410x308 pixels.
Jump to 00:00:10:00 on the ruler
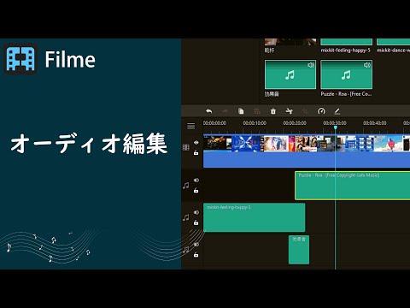pyautogui.click(x=255, y=123)
